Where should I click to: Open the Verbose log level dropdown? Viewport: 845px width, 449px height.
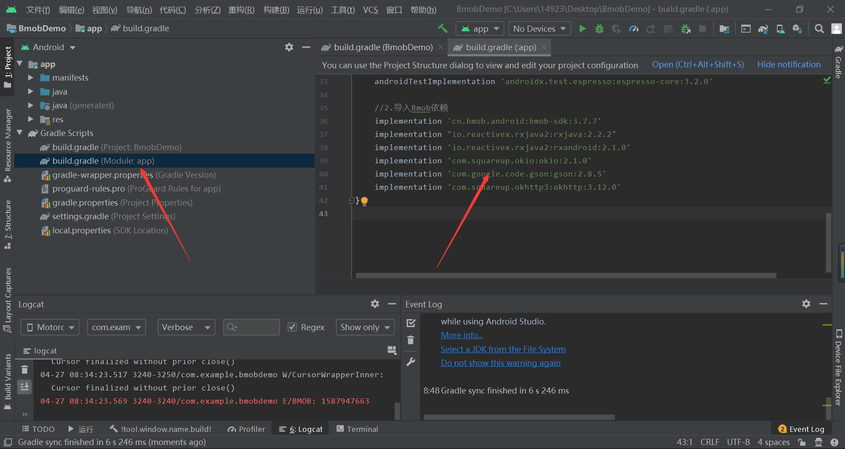tap(186, 327)
